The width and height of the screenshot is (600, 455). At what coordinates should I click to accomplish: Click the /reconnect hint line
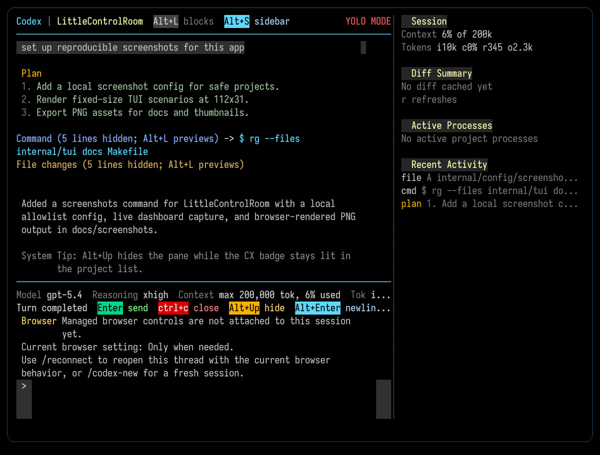coord(176,366)
